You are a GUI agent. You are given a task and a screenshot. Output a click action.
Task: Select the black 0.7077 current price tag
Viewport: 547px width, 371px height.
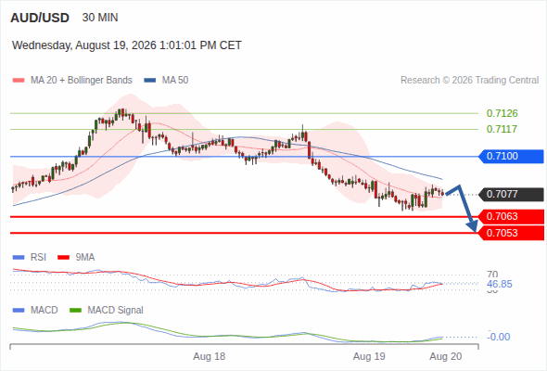click(x=511, y=195)
